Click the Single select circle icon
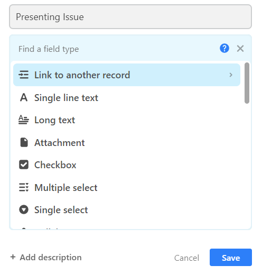 pyautogui.click(x=24, y=209)
